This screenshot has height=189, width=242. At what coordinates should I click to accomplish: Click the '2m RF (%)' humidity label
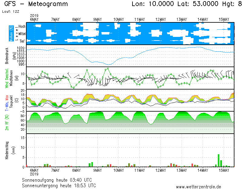pos(7,122)
